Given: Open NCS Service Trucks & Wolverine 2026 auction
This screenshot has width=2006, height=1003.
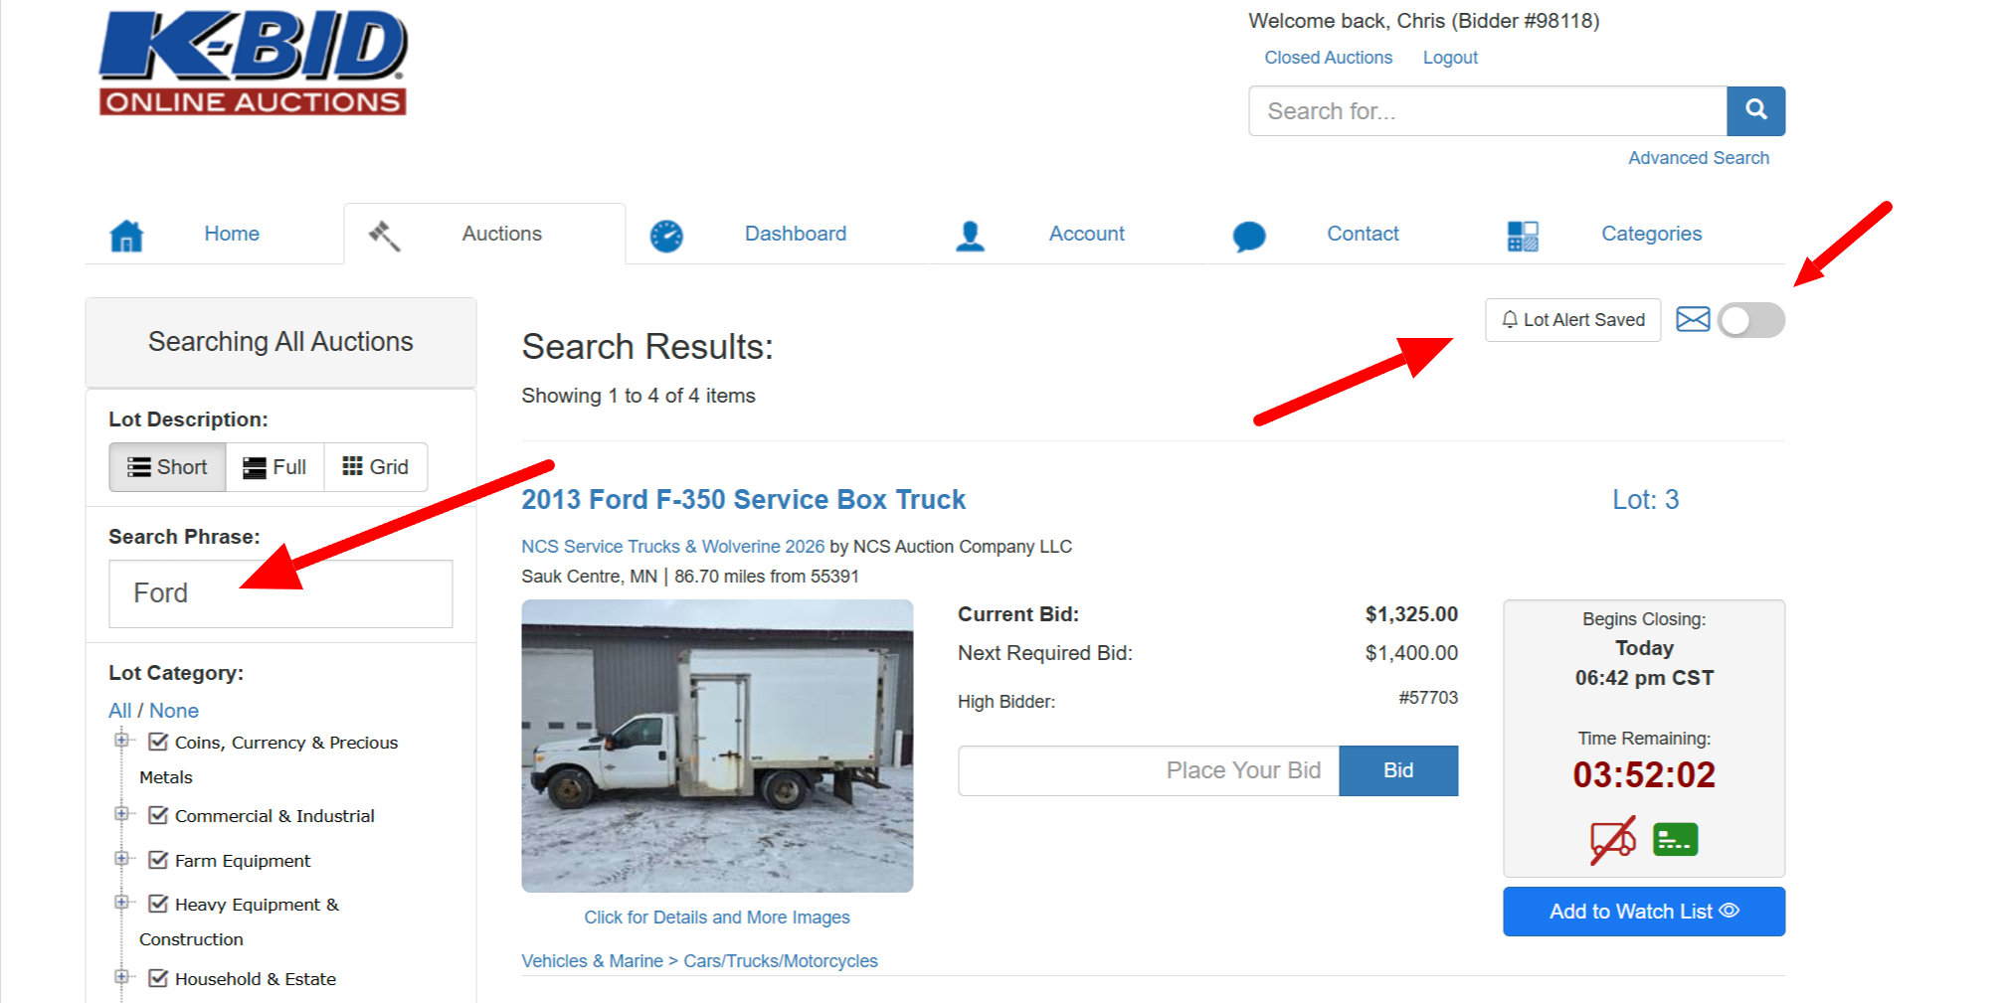Looking at the screenshot, I should point(672,547).
